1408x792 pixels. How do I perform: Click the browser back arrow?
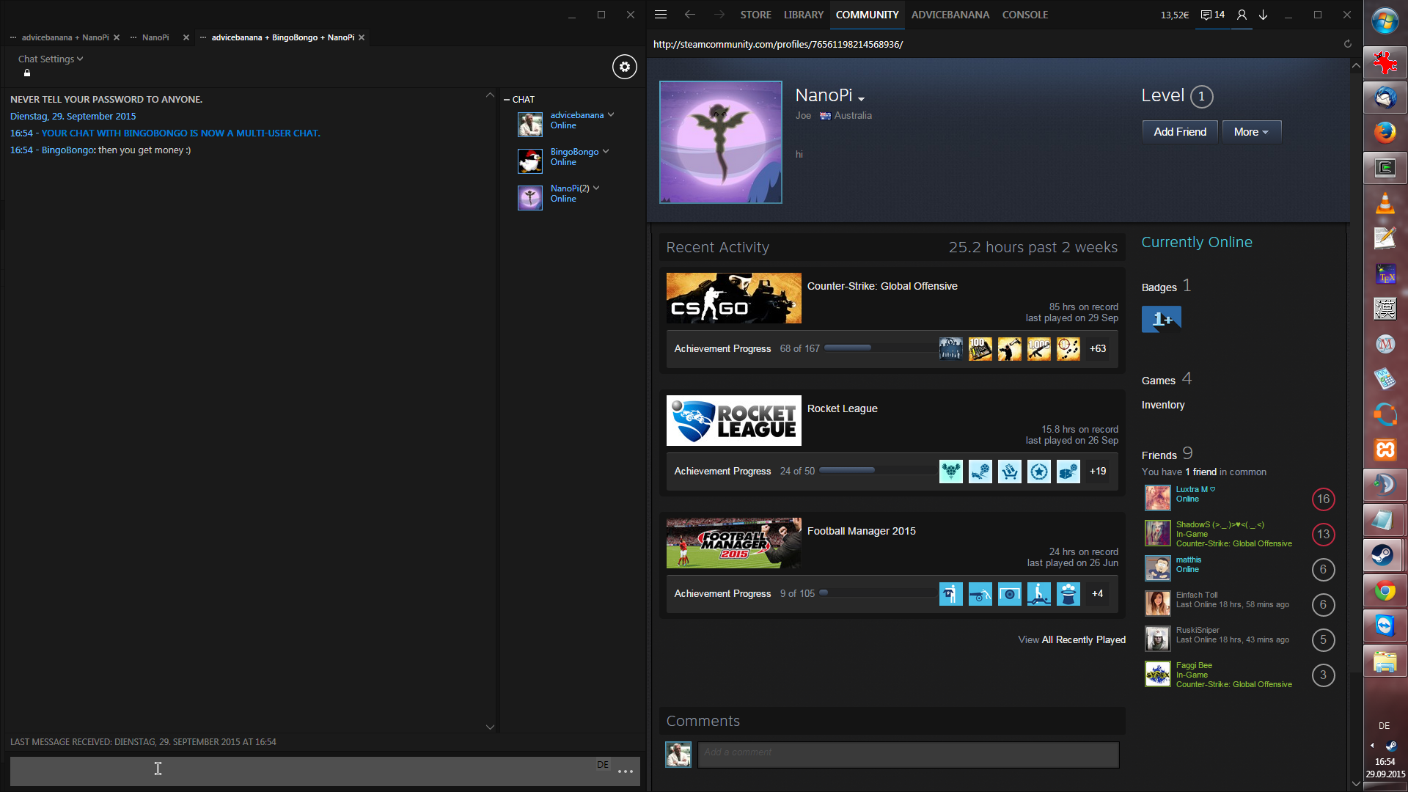point(689,15)
